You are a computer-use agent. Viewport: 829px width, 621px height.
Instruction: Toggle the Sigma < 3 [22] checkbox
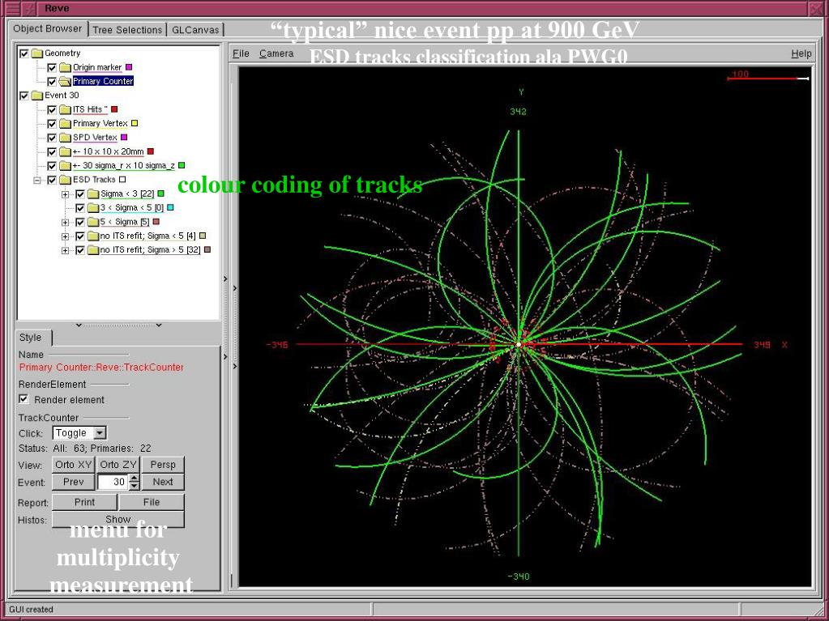pos(80,194)
